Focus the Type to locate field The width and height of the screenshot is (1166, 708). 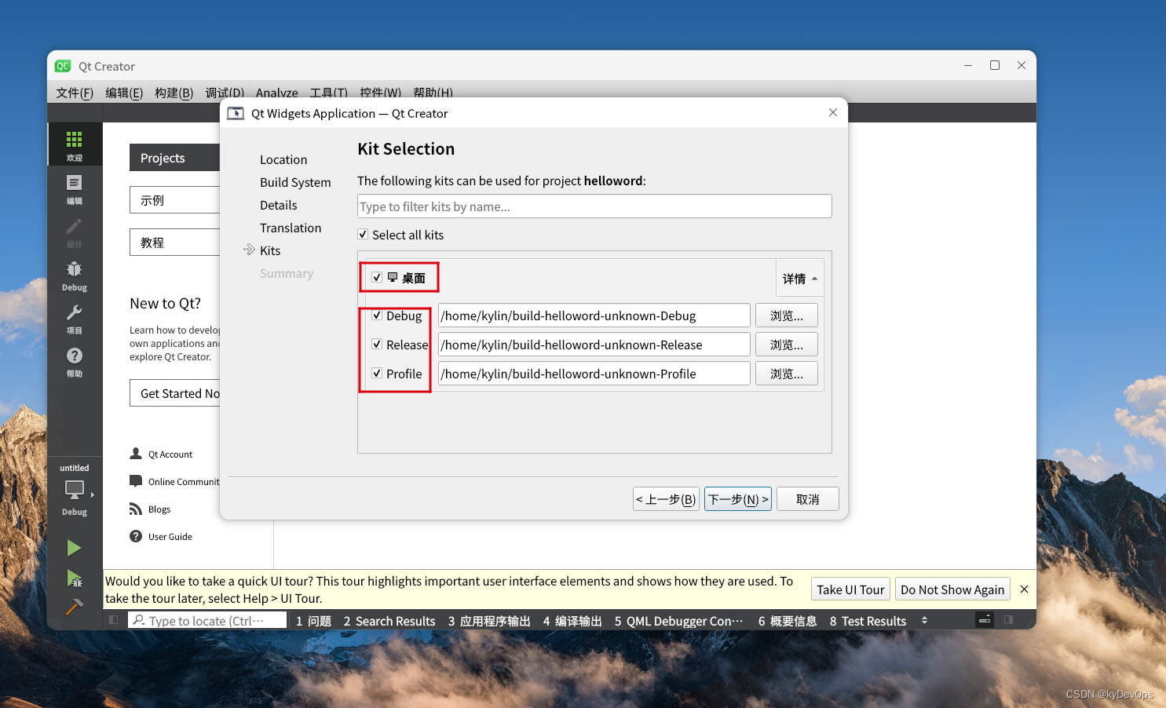coord(207,620)
